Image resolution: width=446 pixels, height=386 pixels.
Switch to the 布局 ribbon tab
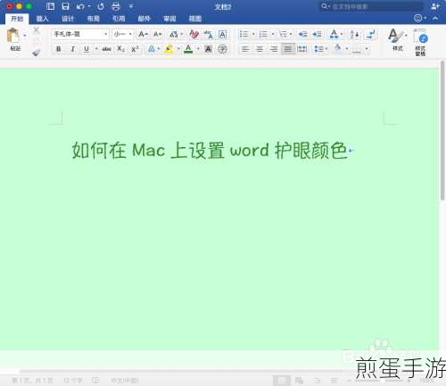coord(93,19)
